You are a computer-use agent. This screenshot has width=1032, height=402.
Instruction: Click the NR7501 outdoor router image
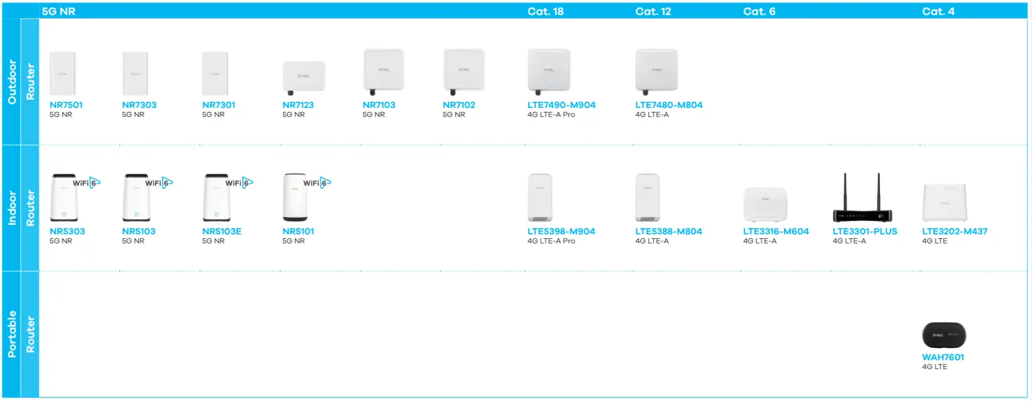click(x=63, y=75)
